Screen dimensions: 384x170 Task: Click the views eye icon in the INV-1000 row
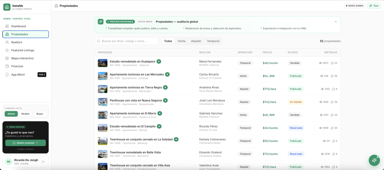click(321, 63)
